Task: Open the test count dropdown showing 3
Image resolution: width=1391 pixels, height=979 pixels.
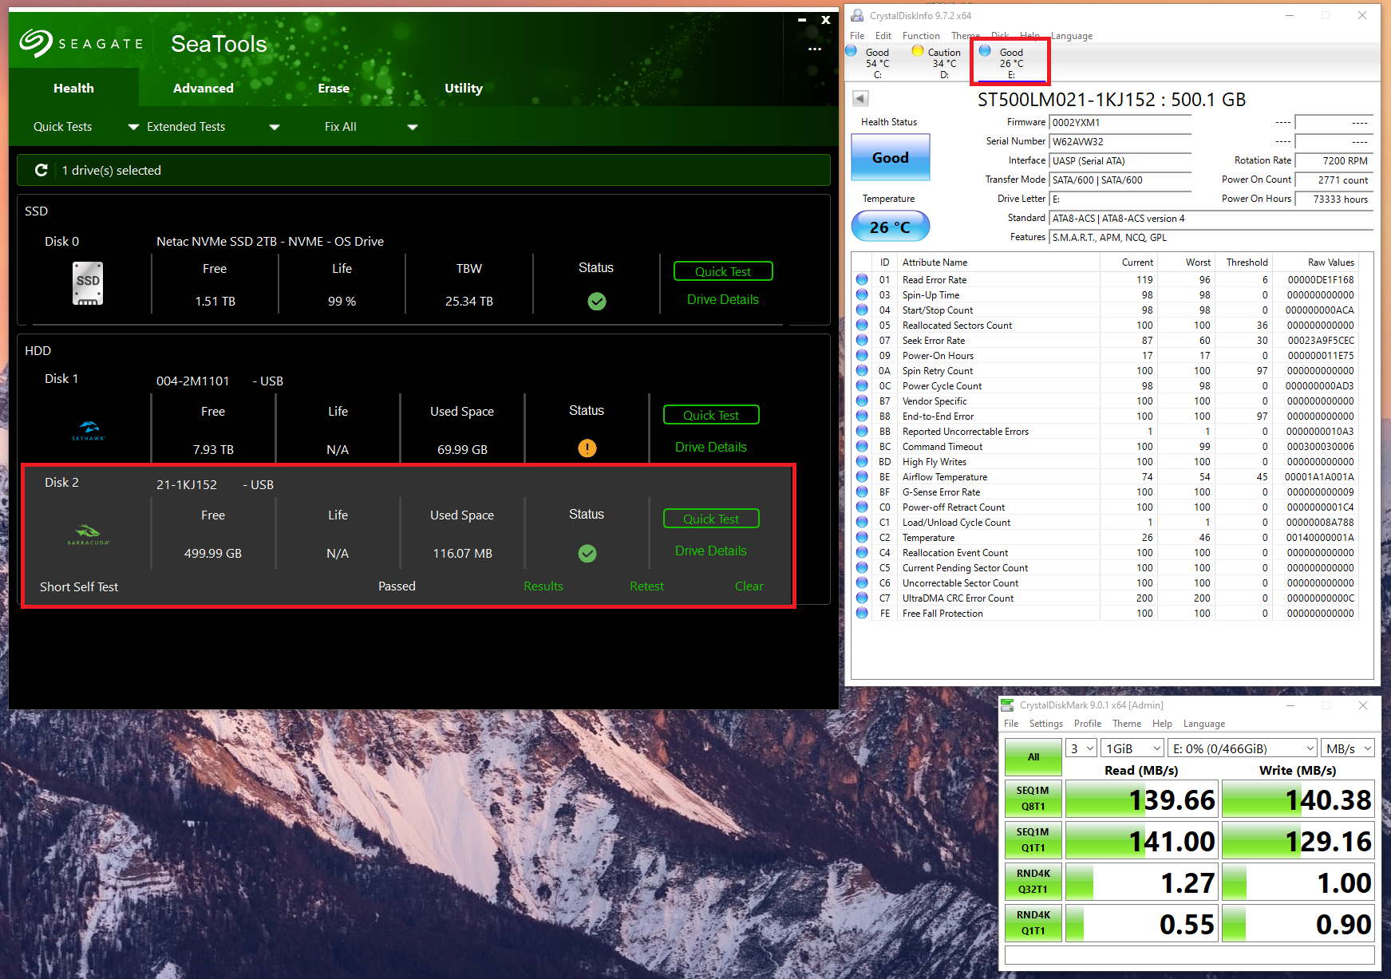Action: (1081, 748)
